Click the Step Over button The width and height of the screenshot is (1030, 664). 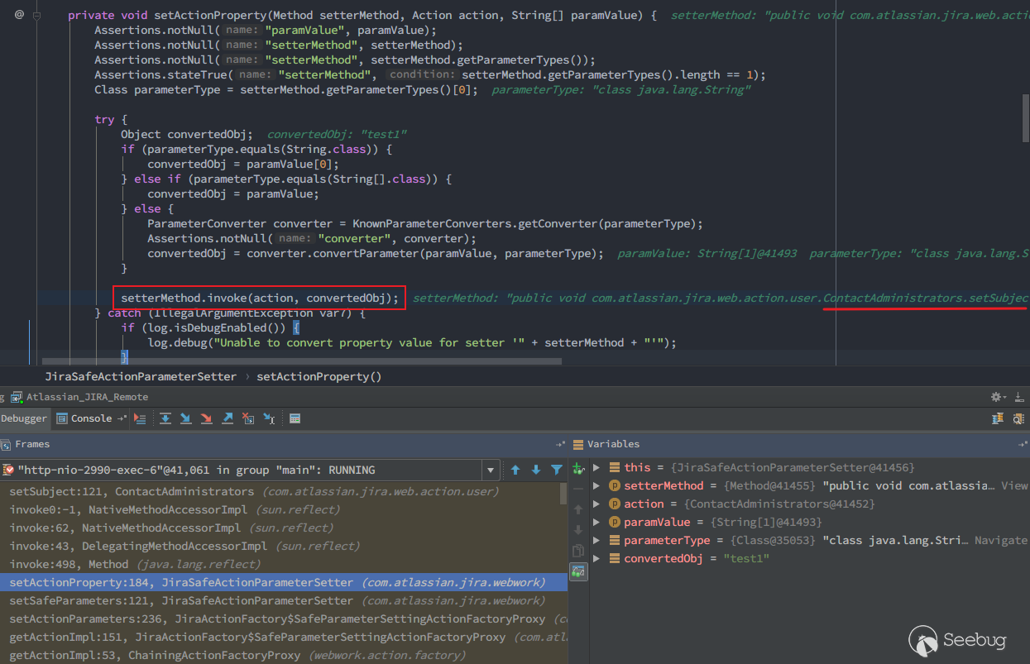click(165, 418)
